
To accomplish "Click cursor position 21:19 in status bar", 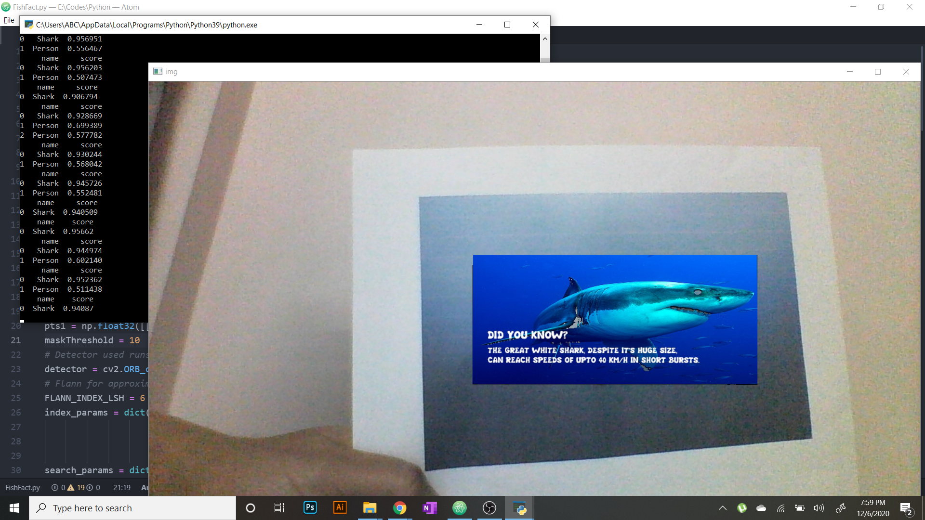I will (x=121, y=488).
